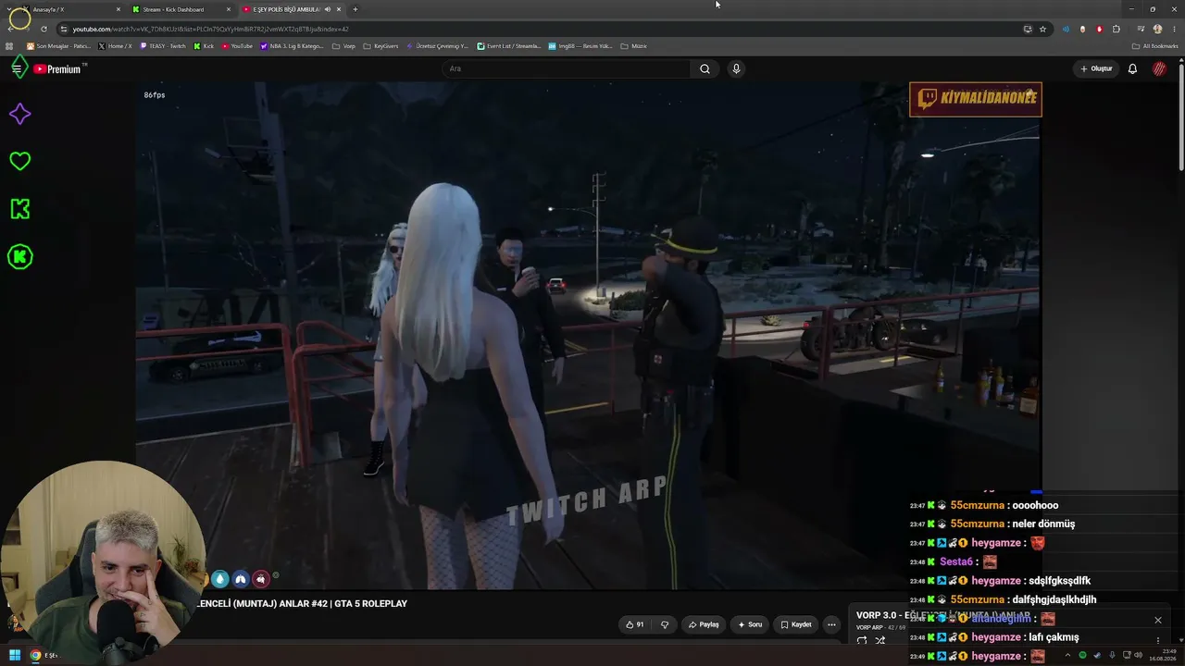Focus the YouTube Ara search box
Viewport: 1185px width, 666px height.
(x=567, y=68)
